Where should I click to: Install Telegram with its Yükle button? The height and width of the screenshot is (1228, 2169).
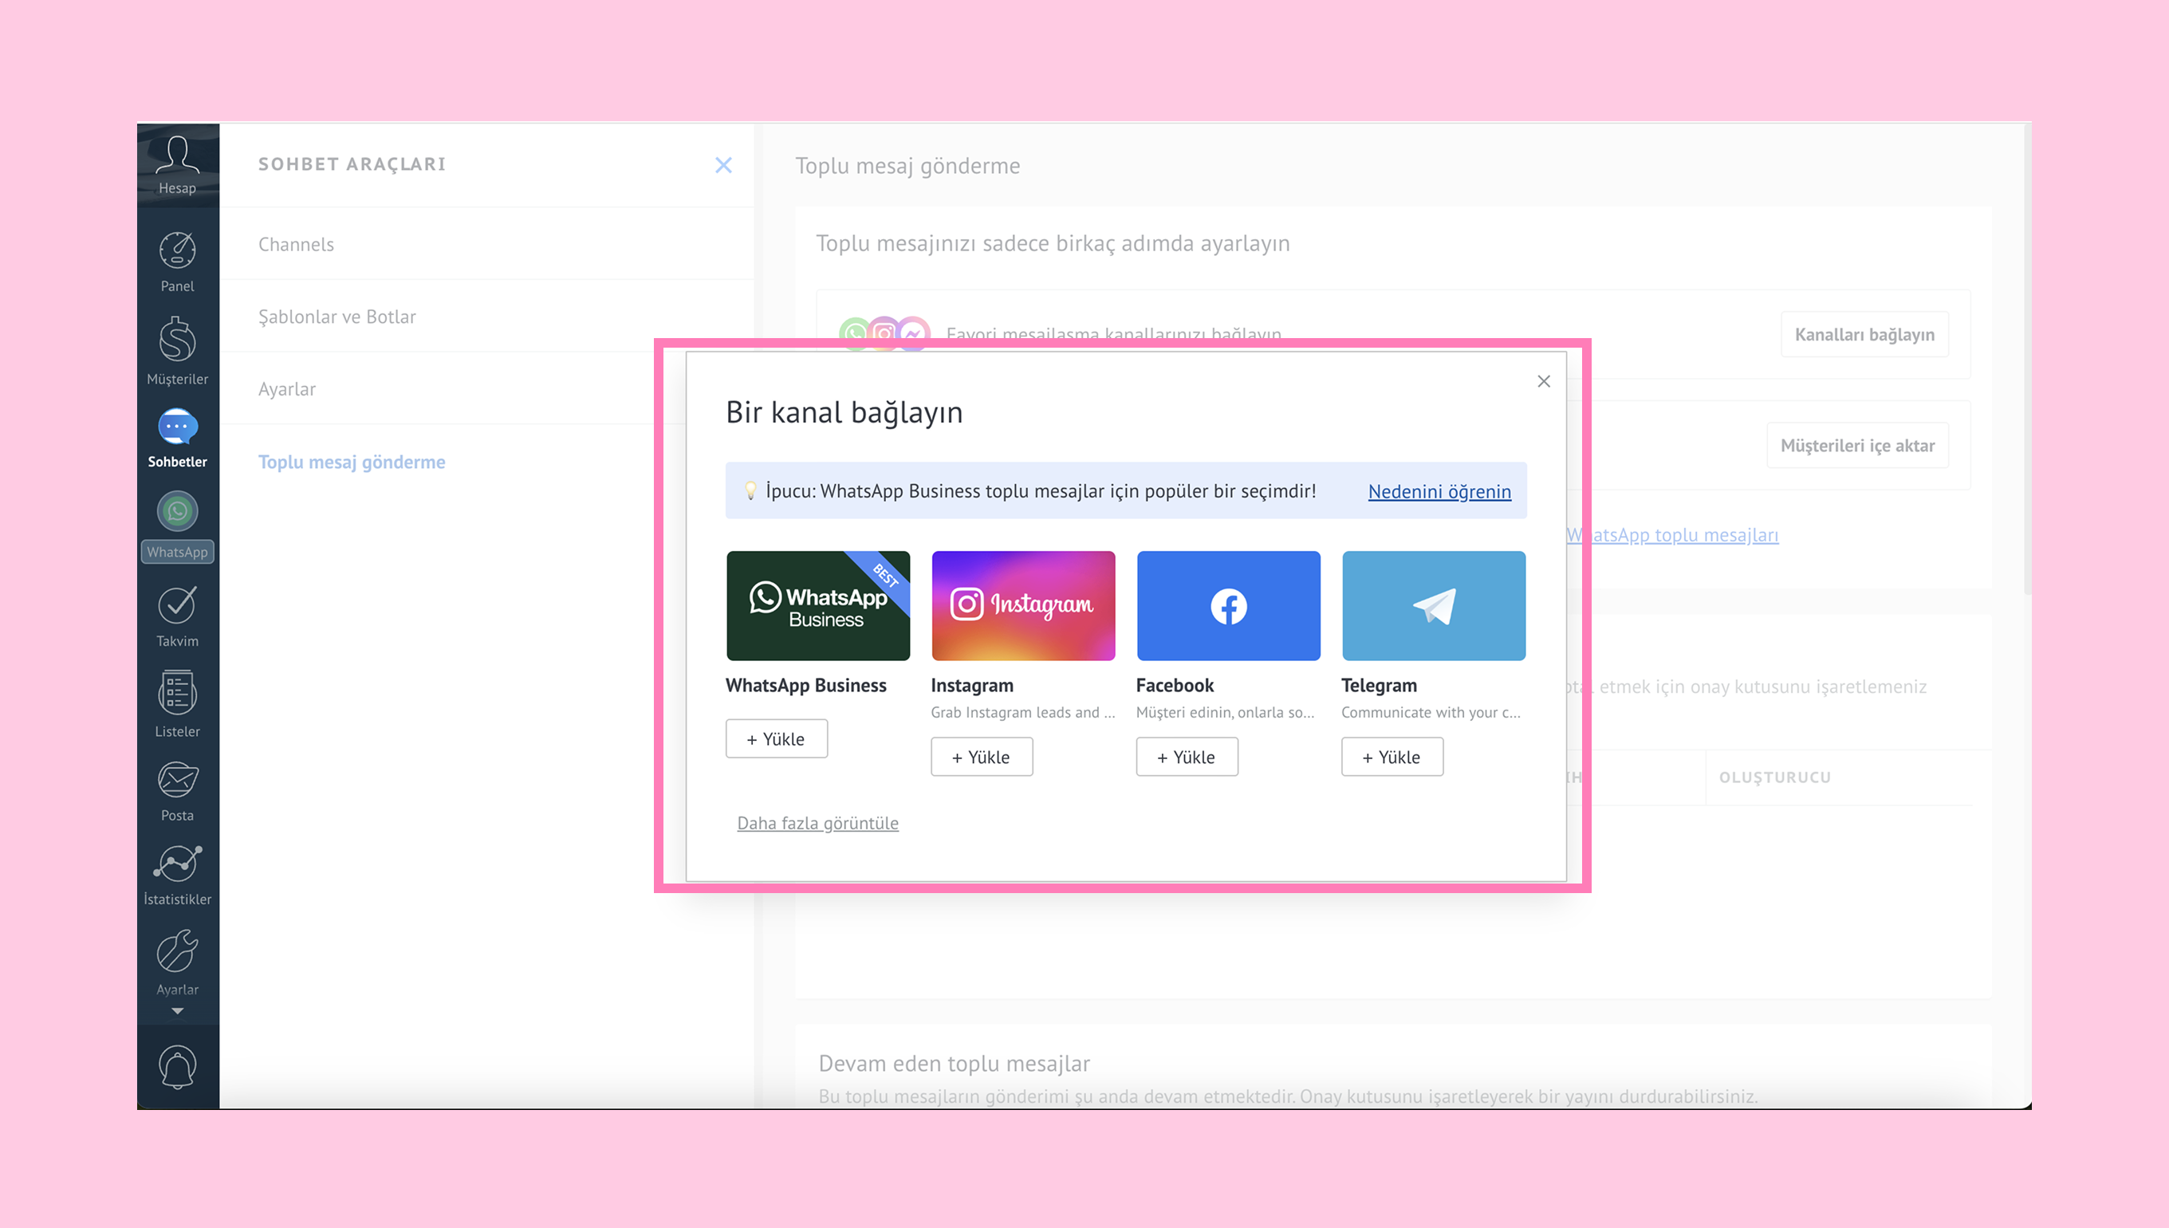(x=1392, y=758)
